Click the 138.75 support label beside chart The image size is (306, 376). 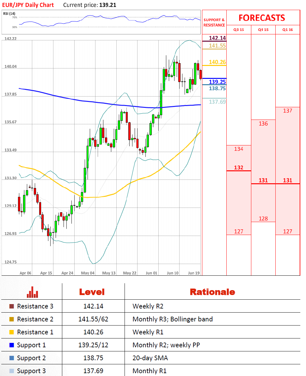217,88
